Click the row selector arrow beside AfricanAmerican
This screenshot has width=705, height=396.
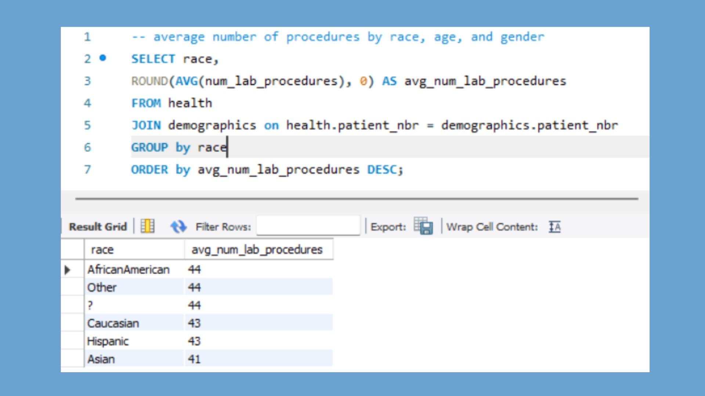point(68,270)
